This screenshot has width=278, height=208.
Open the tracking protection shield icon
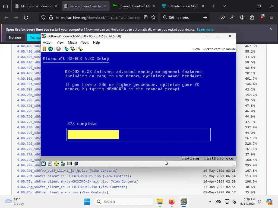(43, 18)
